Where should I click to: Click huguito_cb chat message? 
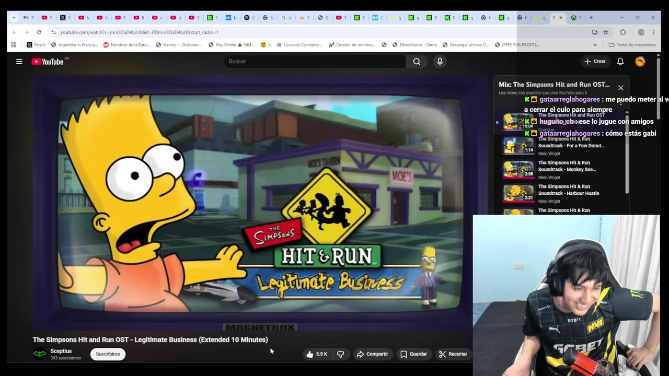pos(589,122)
